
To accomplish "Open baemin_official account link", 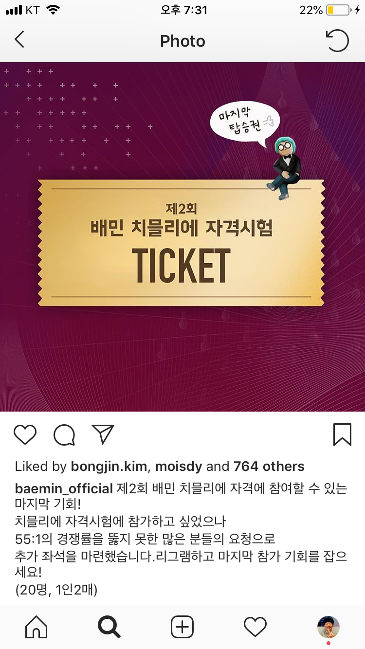I will point(64,489).
